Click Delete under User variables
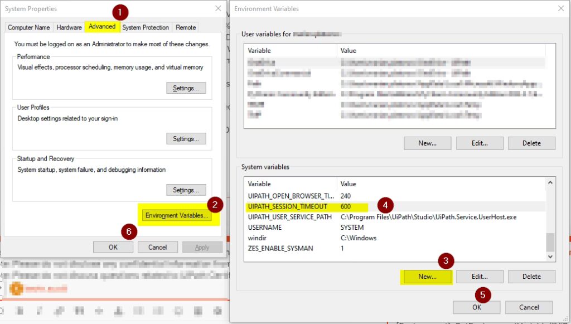The image size is (571, 324). tap(531, 143)
